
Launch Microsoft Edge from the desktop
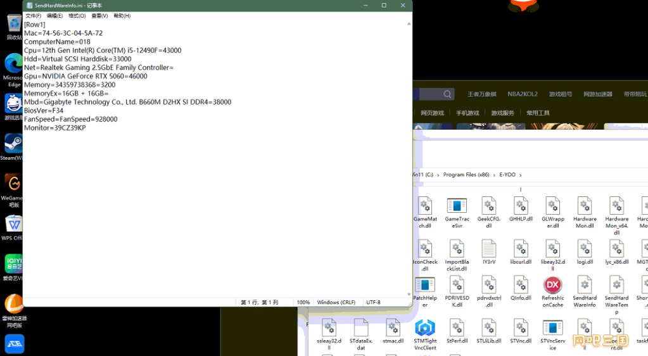point(14,70)
